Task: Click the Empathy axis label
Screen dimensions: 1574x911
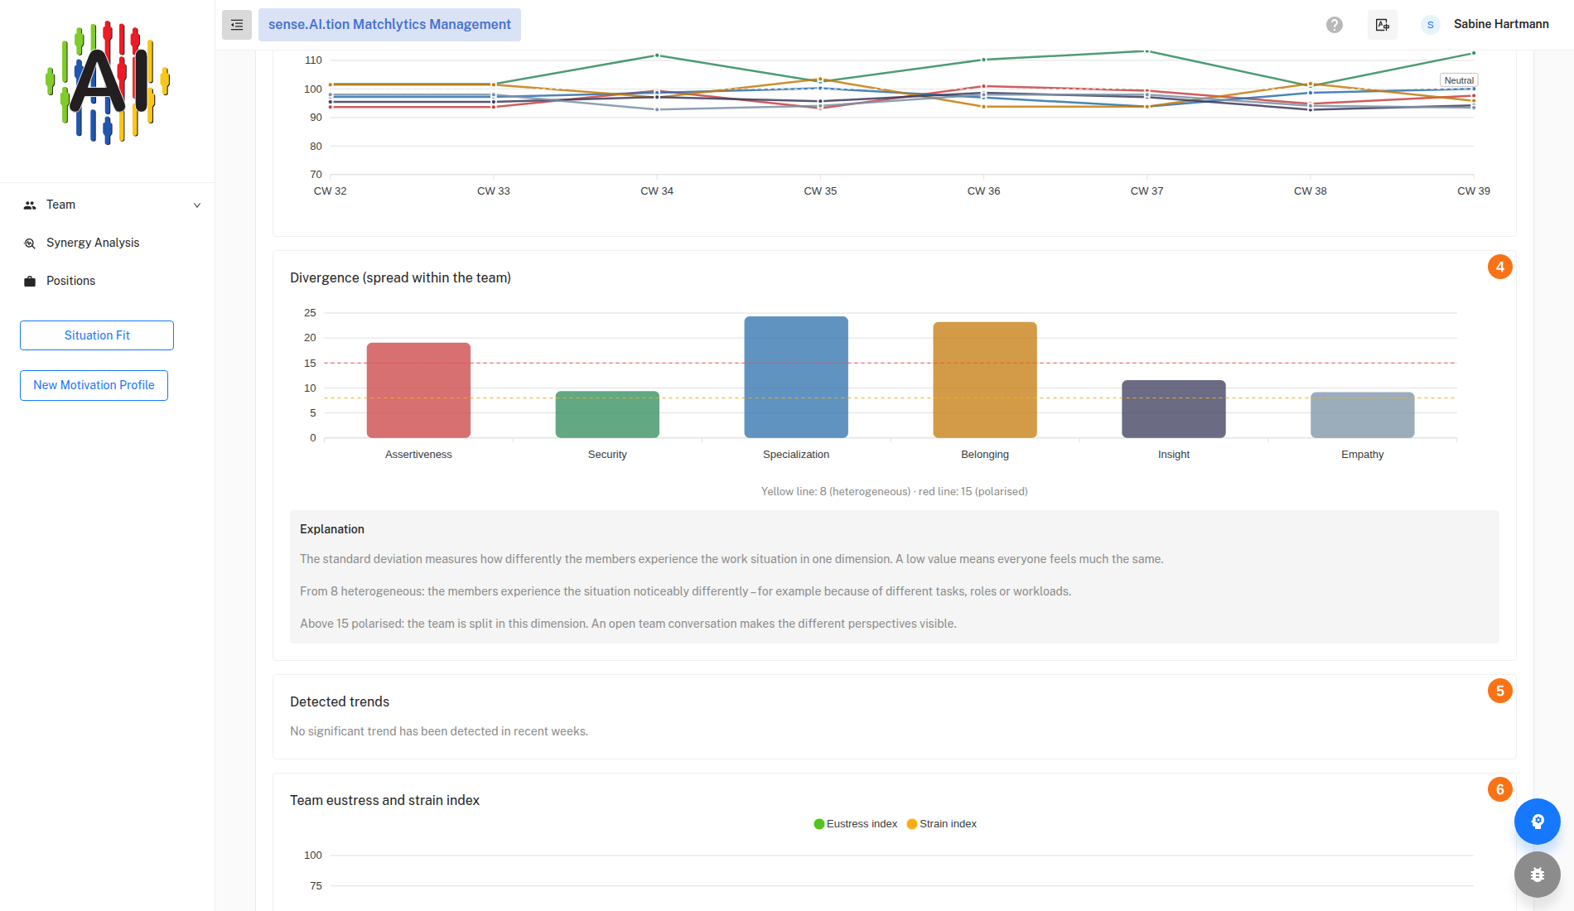Action: click(x=1363, y=455)
